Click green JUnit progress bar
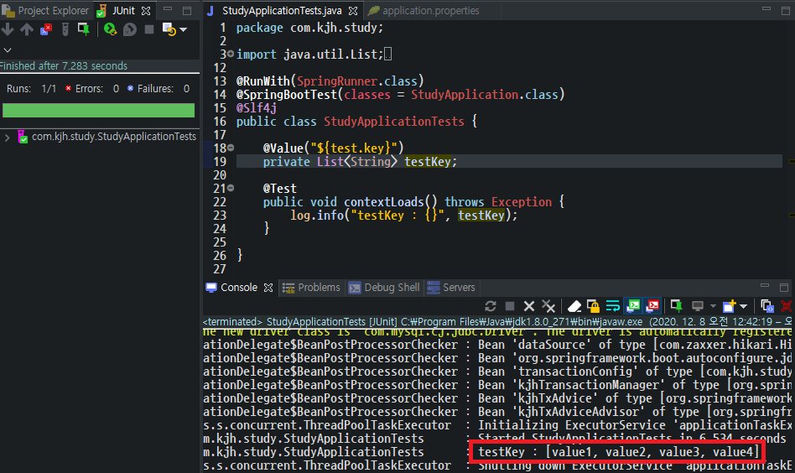 point(98,111)
